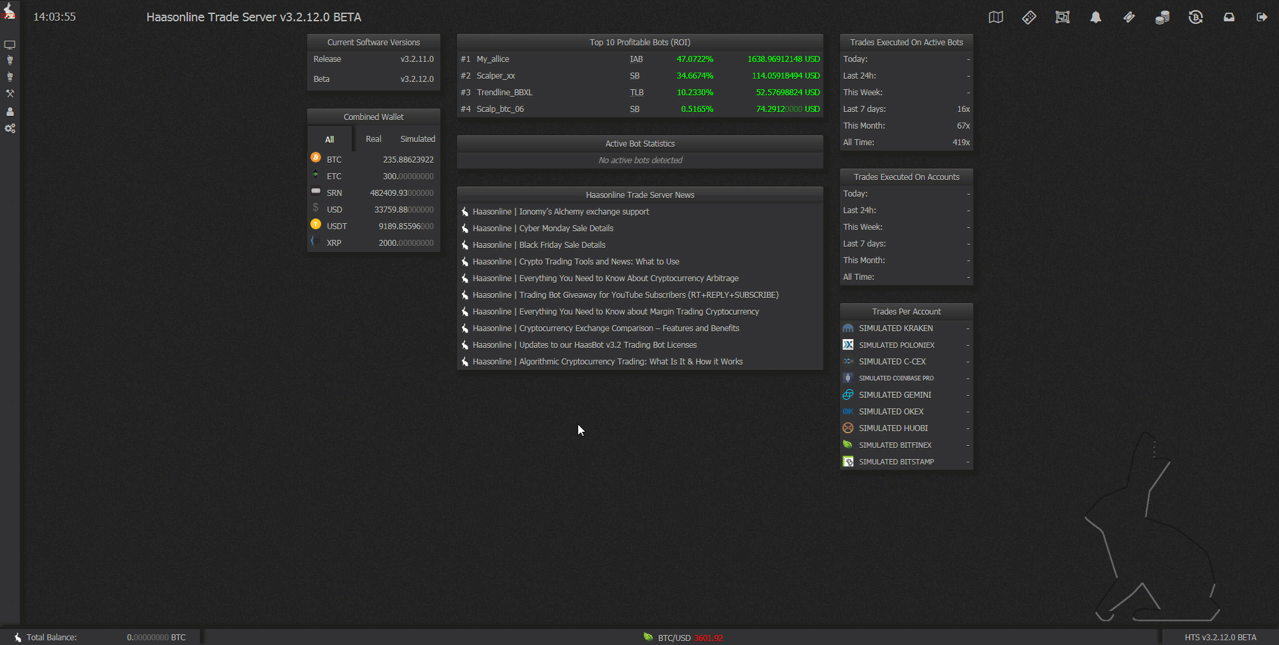Select the All tab in Combined Wallet
Viewport: 1279px width, 645px height.
click(x=330, y=139)
